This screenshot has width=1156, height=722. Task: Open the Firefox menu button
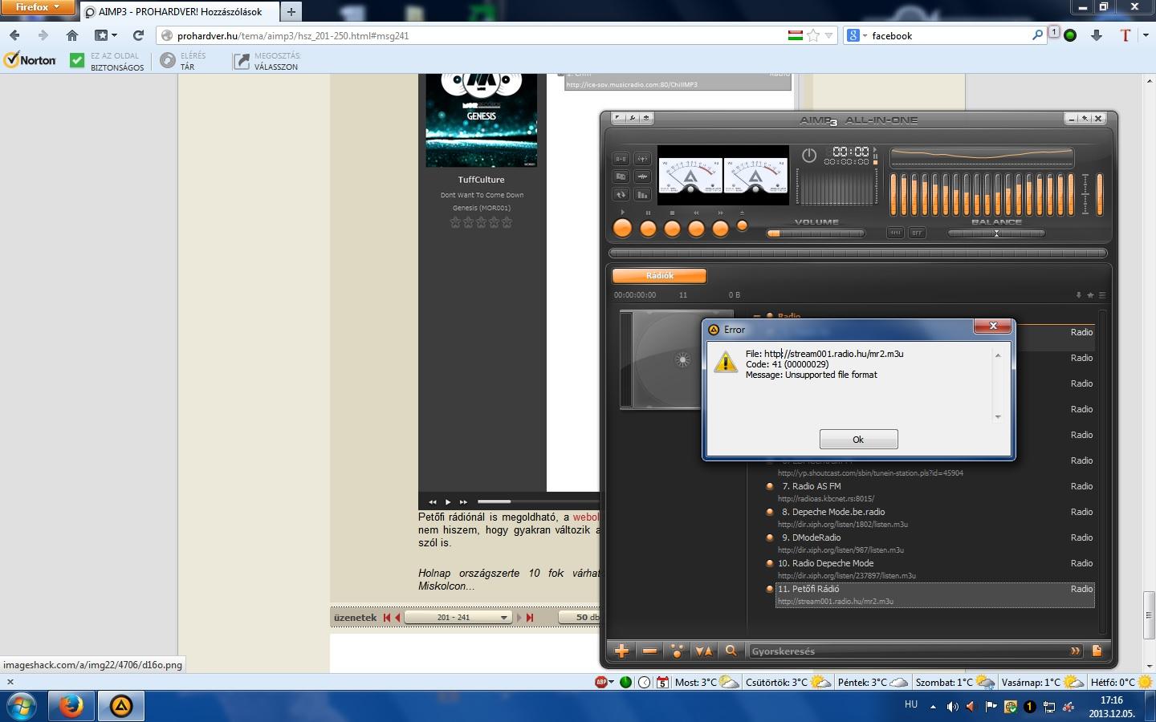point(38,7)
